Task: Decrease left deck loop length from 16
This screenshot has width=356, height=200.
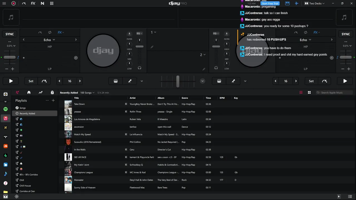Action: [x=60, y=81]
